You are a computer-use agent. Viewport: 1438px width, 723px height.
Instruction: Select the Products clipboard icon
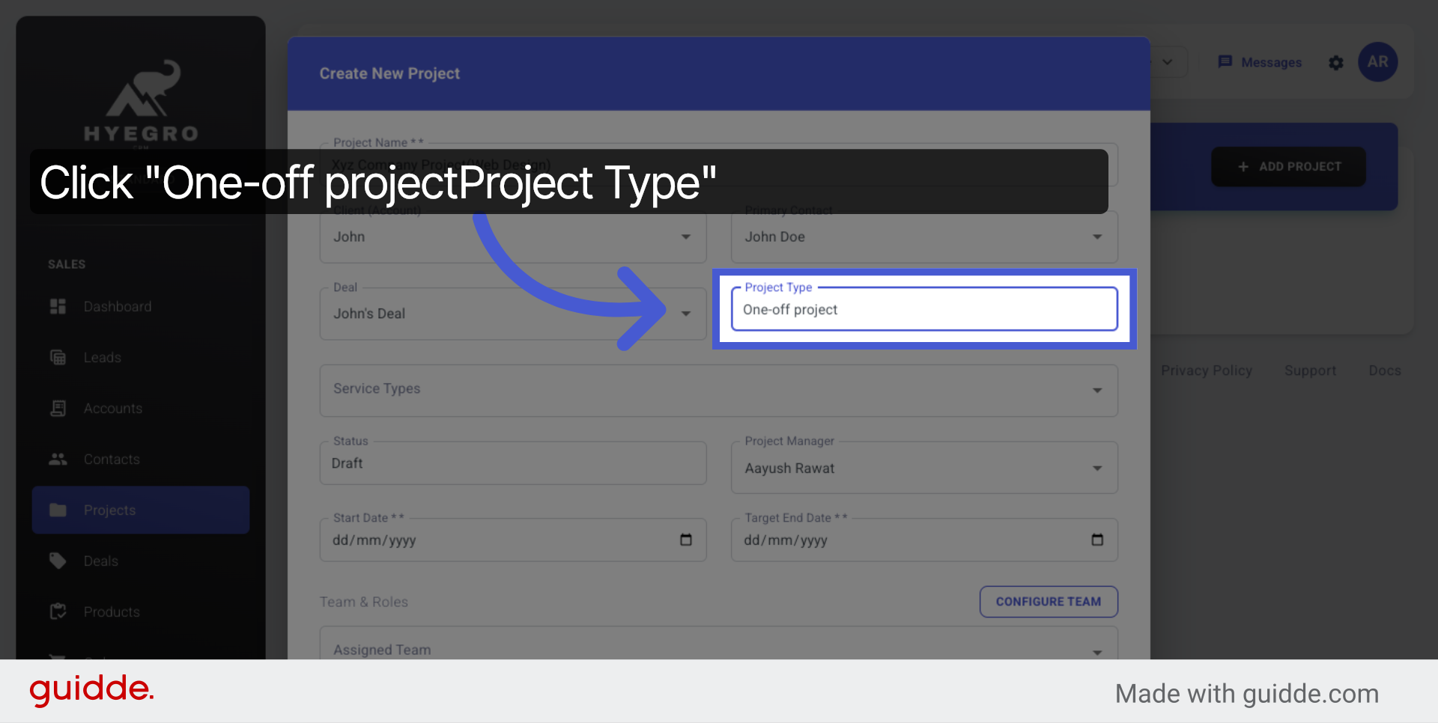click(58, 611)
